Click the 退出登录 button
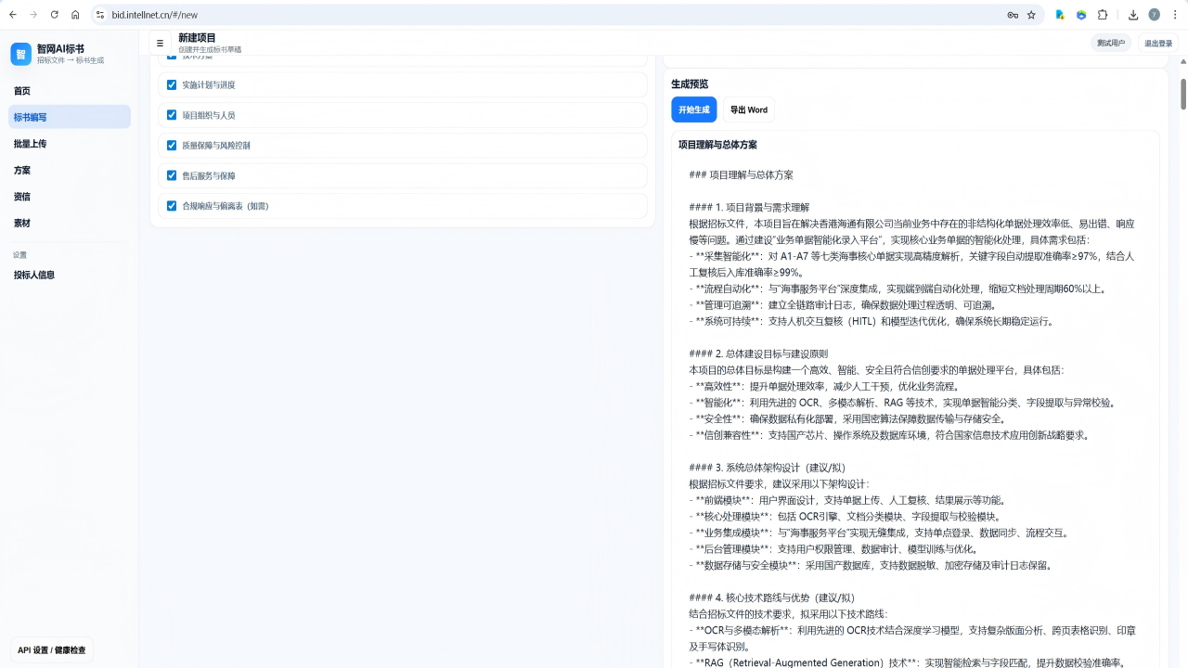 [1158, 43]
